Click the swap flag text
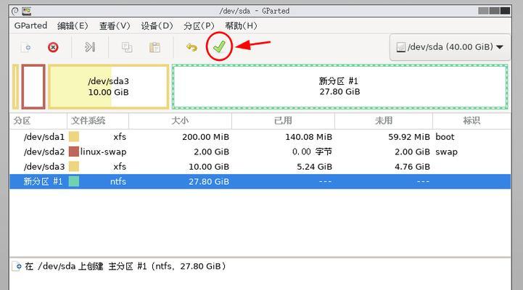Screen dimensions: 523x290 [x=446, y=152]
